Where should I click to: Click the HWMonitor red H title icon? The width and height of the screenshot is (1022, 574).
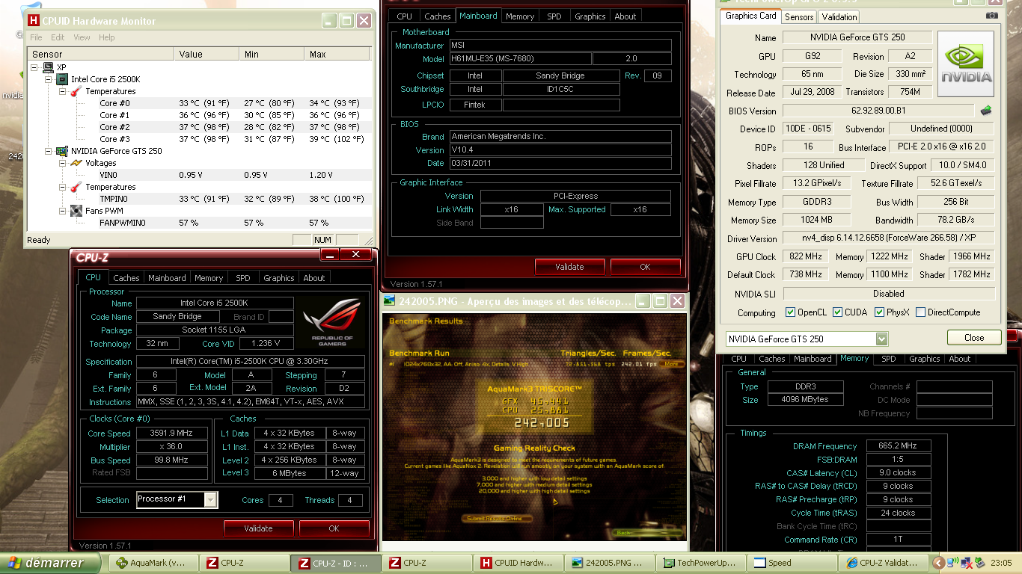(x=33, y=21)
